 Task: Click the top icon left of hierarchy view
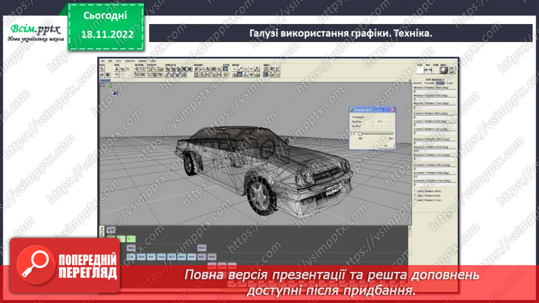click(102, 229)
